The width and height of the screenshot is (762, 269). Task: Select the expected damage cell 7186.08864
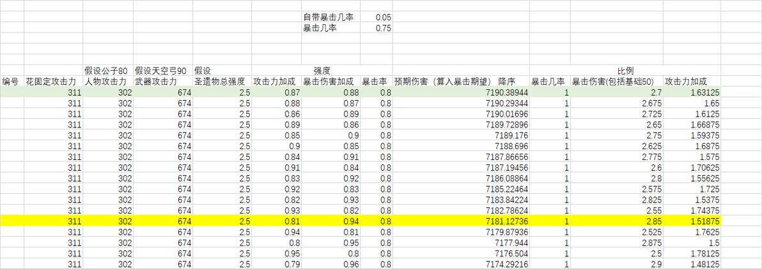pyautogui.click(x=461, y=178)
